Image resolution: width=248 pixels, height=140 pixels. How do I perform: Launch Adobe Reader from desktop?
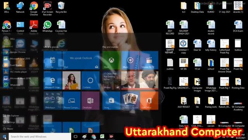(34, 27)
